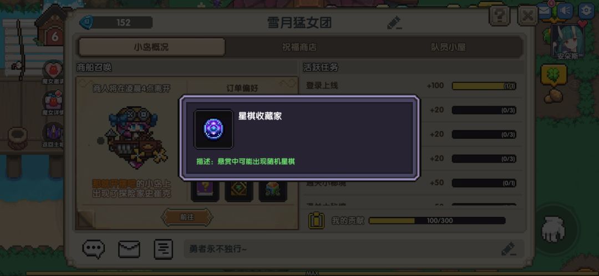Switch to the 祝福商店 tab
599x276 pixels.
point(299,47)
